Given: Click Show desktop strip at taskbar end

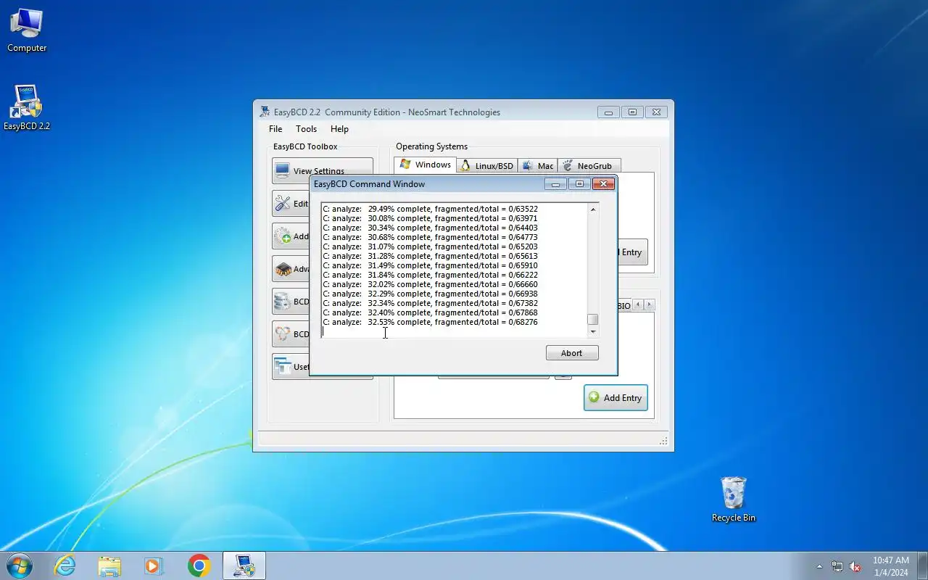Looking at the screenshot, I should click(923, 565).
